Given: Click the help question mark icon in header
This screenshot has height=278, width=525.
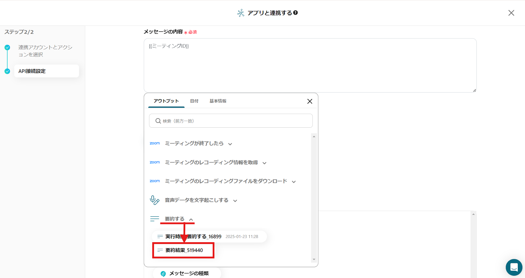Looking at the screenshot, I should 295,13.
